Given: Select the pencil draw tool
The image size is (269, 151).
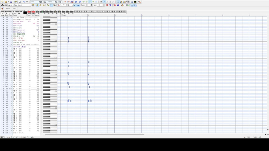Looking at the screenshot, I should [48, 5].
